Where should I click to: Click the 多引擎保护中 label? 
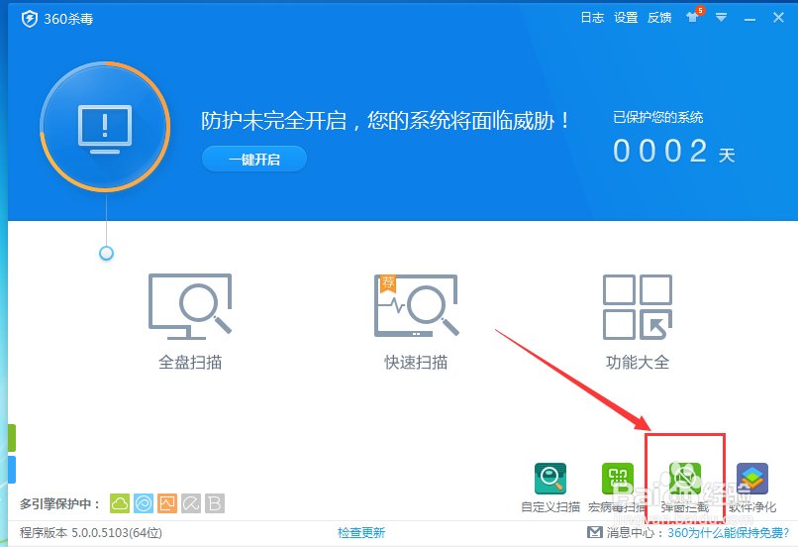60,504
